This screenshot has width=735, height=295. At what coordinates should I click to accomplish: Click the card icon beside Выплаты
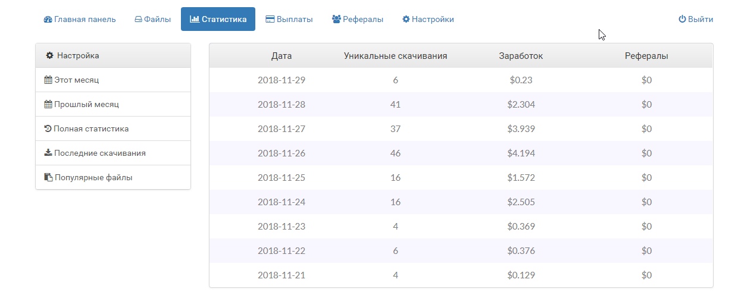pos(270,20)
